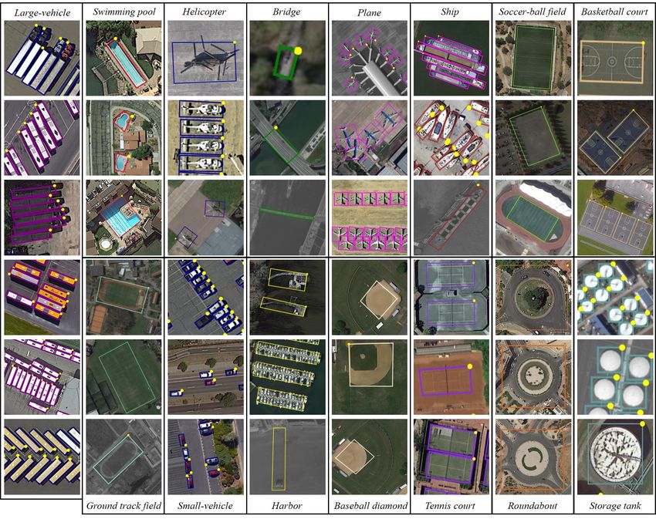
Task: Click the Soccer-ball field category label
Action: [533, 12]
